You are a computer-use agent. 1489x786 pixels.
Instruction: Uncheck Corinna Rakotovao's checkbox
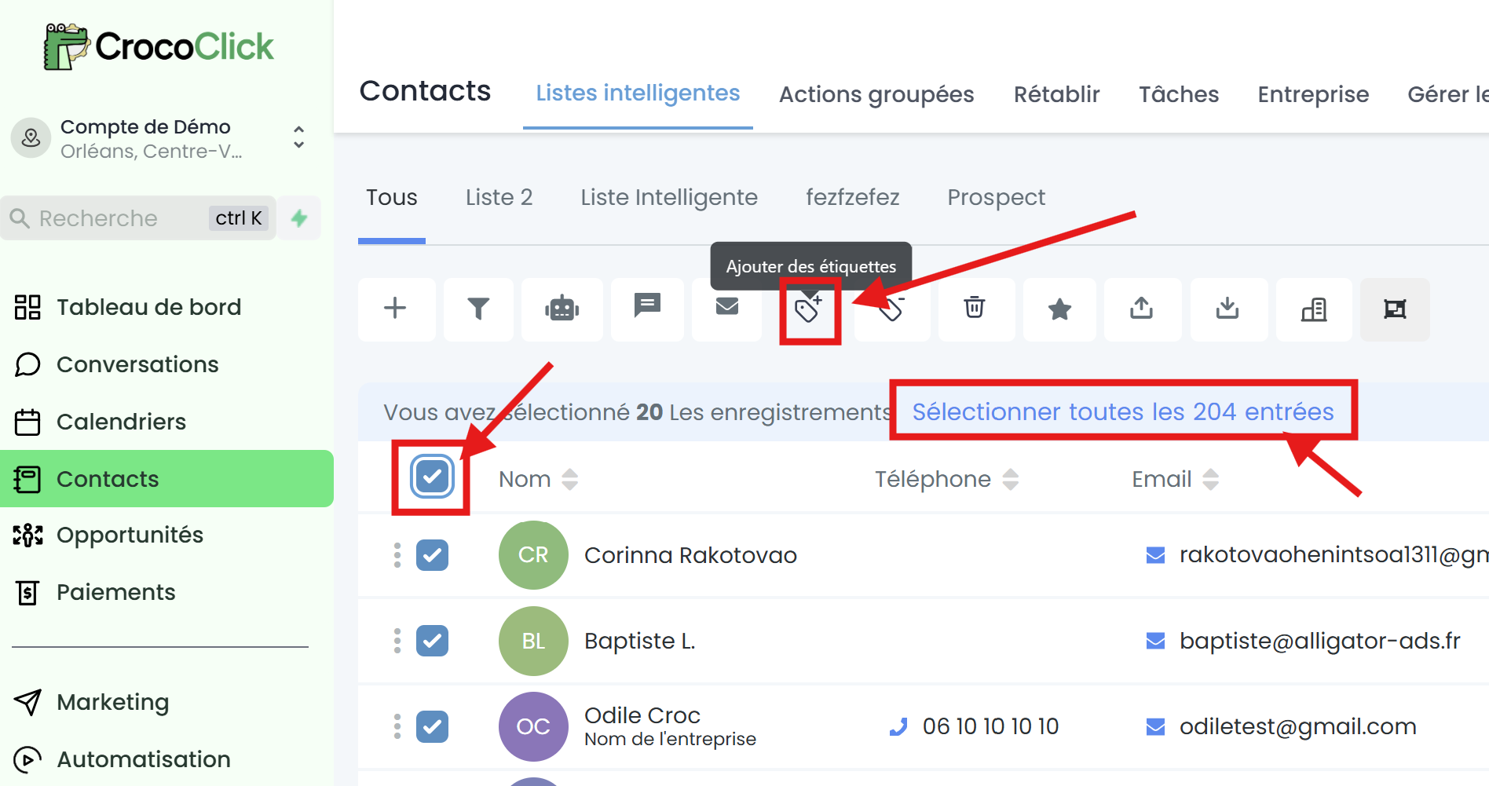click(x=432, y=555)
